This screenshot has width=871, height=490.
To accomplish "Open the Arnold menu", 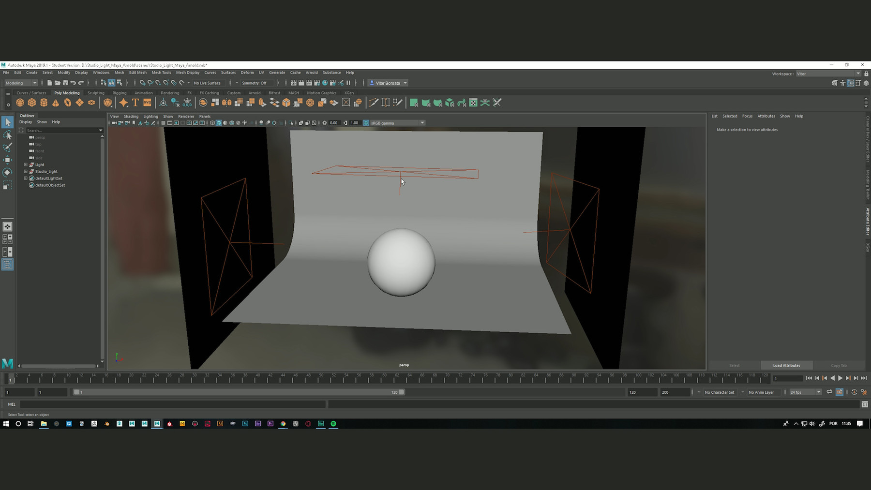I will (311, 72).
